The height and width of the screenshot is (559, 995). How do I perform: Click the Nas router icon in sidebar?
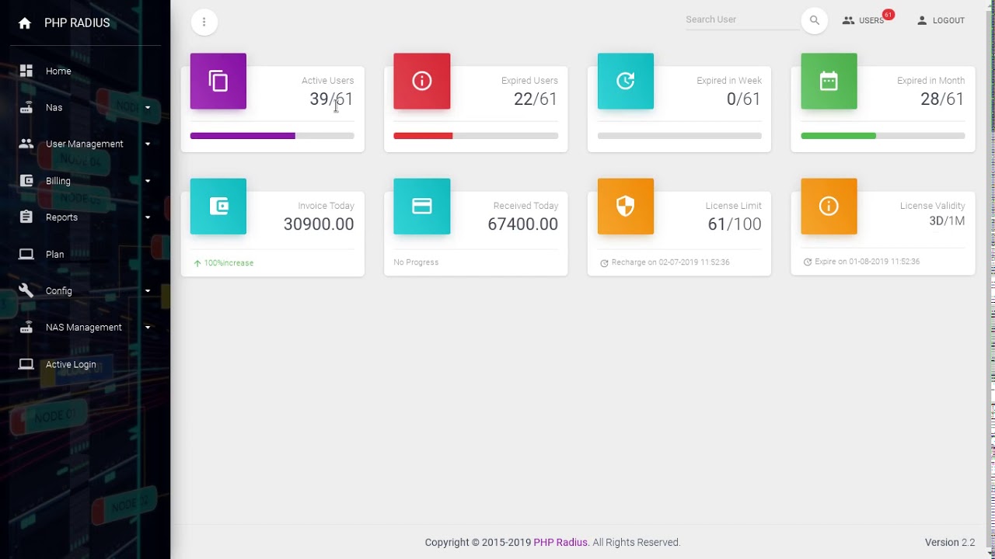pos(26,107)
